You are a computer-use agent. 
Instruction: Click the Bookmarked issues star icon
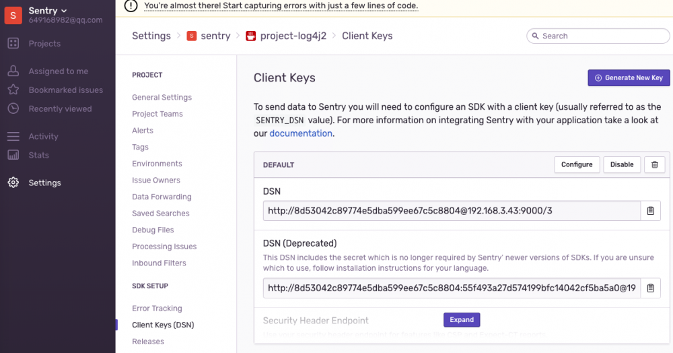[13, 90]
